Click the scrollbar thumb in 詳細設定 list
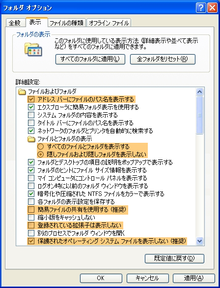This screenshot has width=220, height=288. [x=199, y=115]
